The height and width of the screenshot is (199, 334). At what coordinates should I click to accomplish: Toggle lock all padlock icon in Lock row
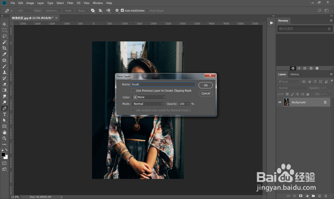[308, 94]
